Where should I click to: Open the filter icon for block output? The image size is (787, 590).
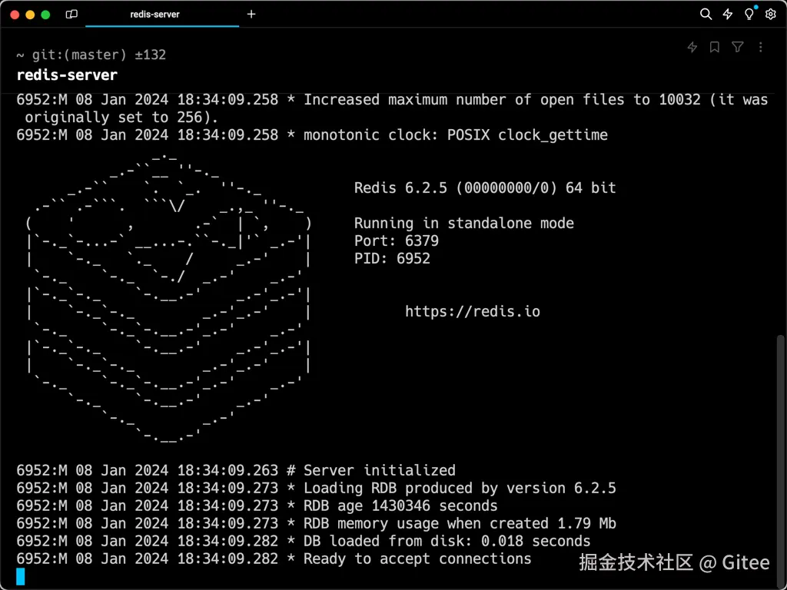(737, 47)
